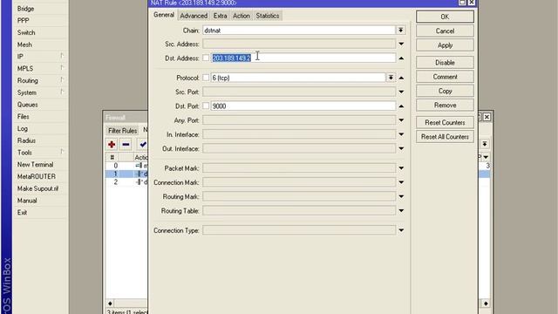Switch to the Extra tab
The height and width of the screenshot is (314, 558).
(x=220, y=16)
